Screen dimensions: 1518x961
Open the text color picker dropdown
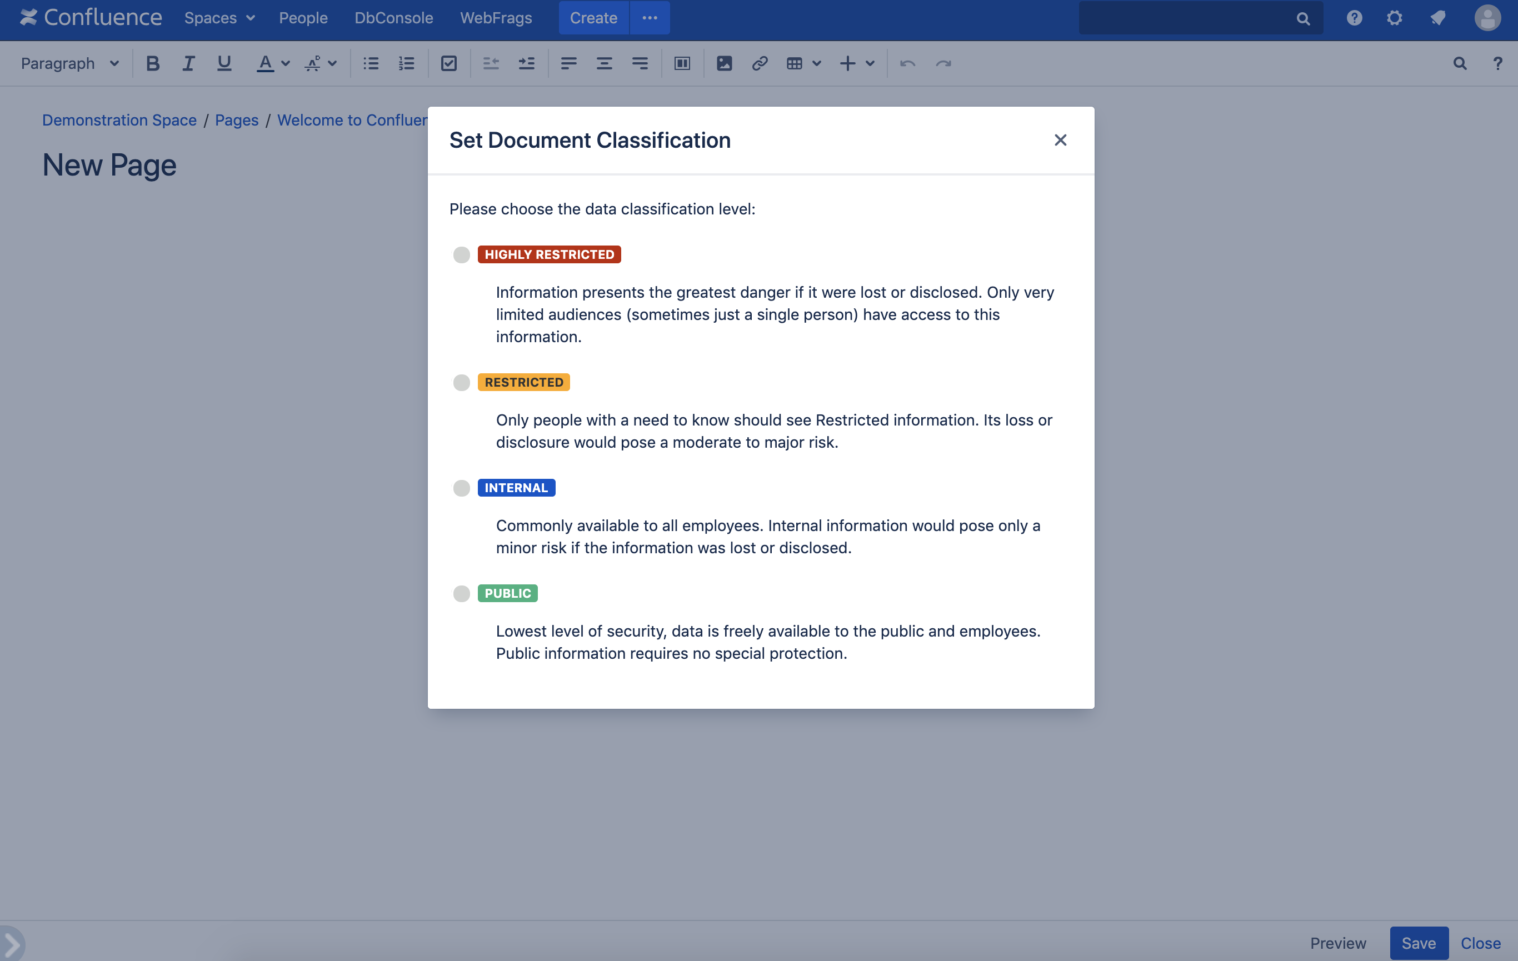pyautogui.click(x=286, y=64)
